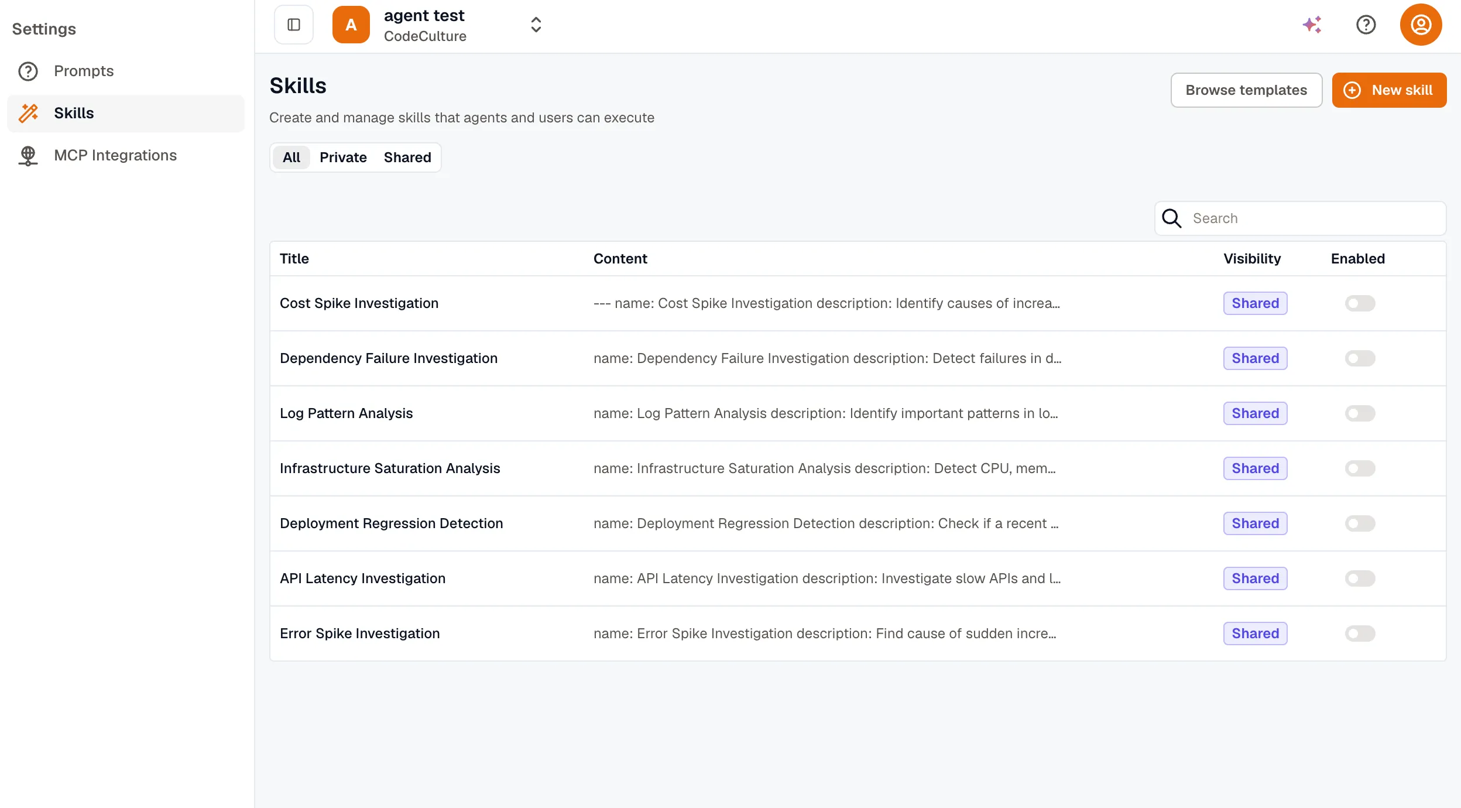Enable the Error Spike Investigation toggle
1461x808 pixels.
pyautogui.click(x=1360, y=634)
